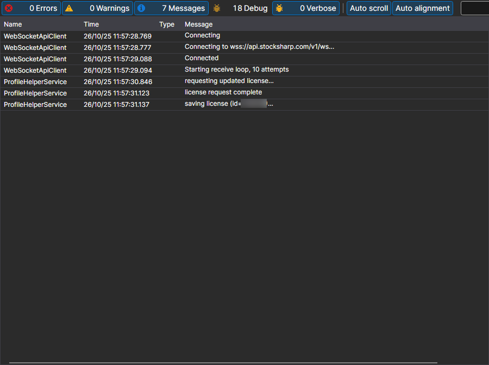The image size is (489, 365).
Task: Click the timestamp 26/10/25 11:57:31.137
Action: (116, 105)
